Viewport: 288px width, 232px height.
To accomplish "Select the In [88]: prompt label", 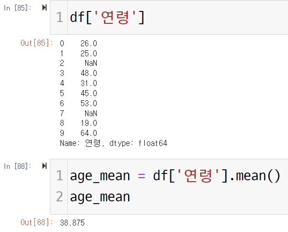I will coord(17,166).
